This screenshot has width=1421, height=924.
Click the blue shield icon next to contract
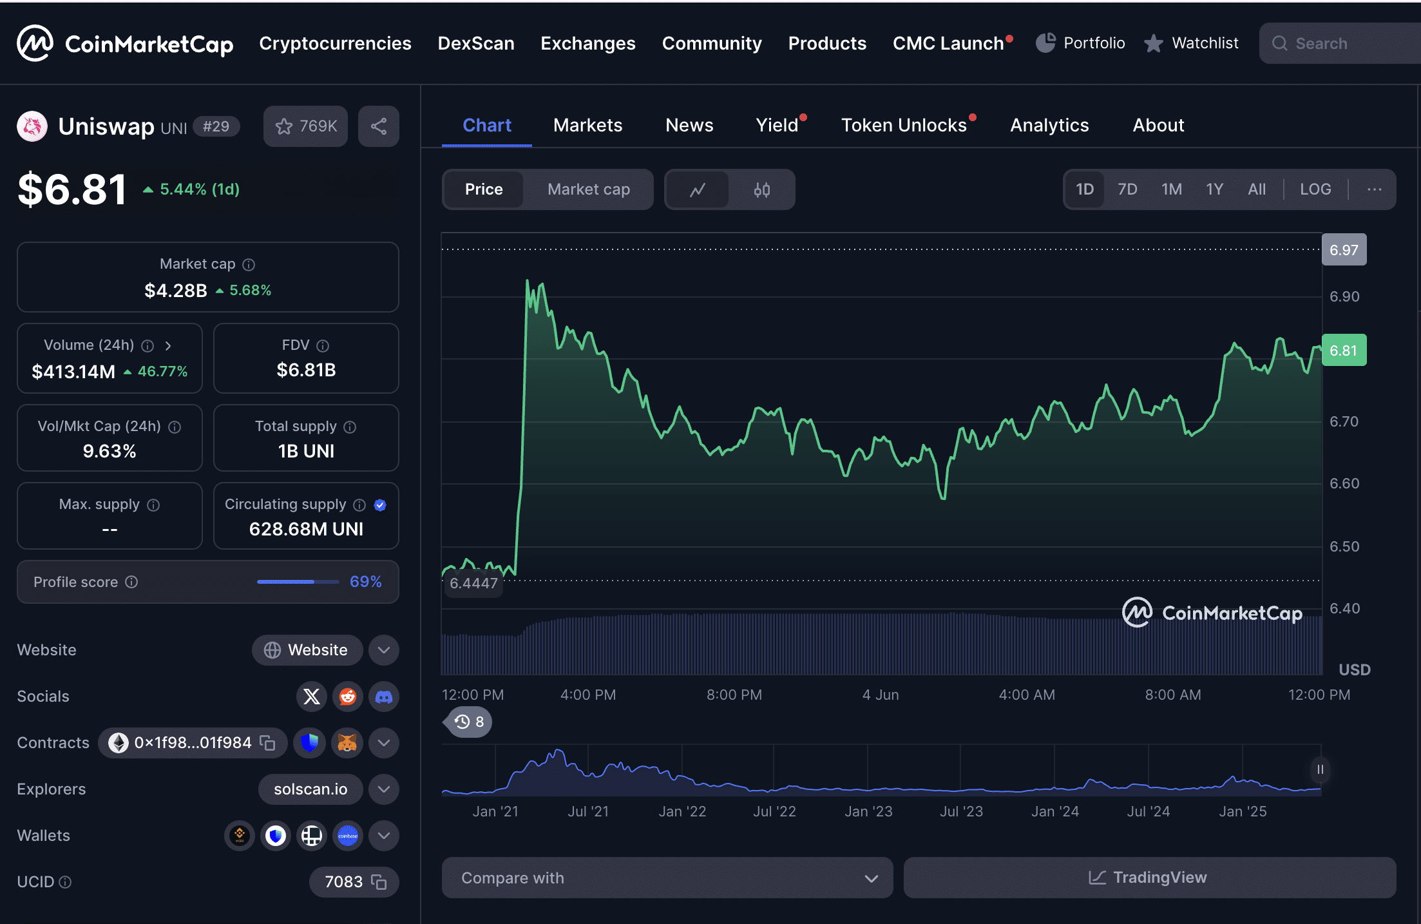click(310, 743)
